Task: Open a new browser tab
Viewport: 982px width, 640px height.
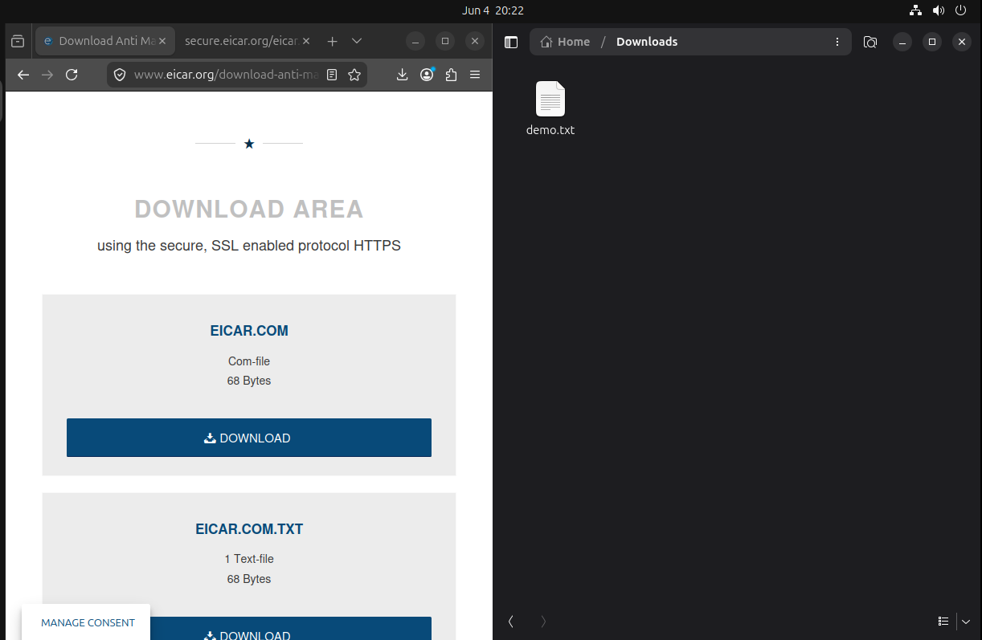Action: pyautogui.click(x=333, y=41)
